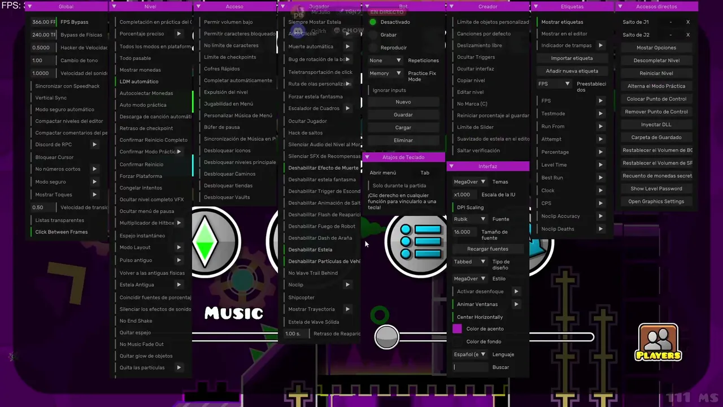Open the blue list menu button
This screenshot has width=723, height=407.
pyautogui.click(x=417, y=242)
